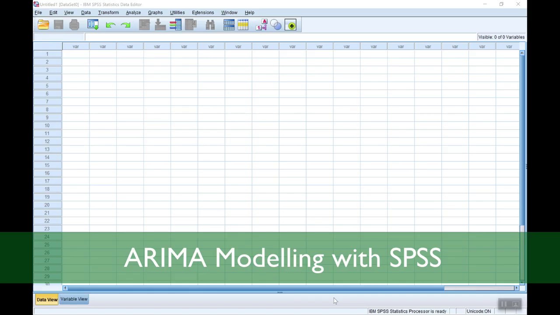This screenshot has height=315, width=560.
Task: Open the Graphs menu
Action: [155, 12]
